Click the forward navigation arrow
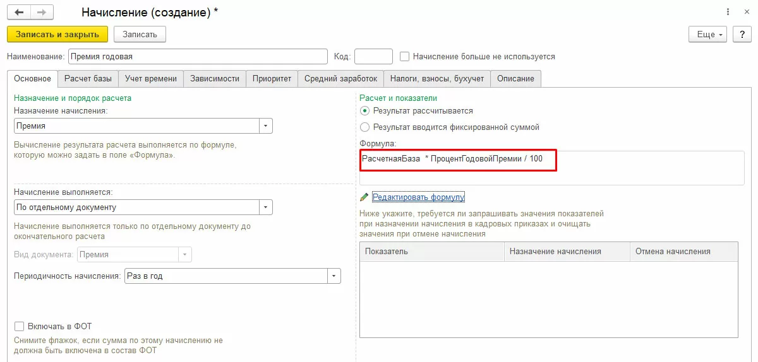Screen dimensions: 758x362 [42, 12]
